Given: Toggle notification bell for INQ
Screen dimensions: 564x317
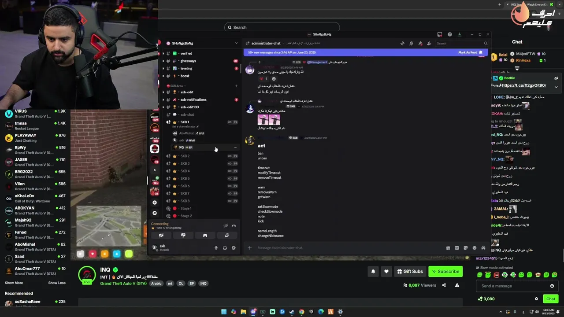Looking at the screenshot, I should (373, 271).
